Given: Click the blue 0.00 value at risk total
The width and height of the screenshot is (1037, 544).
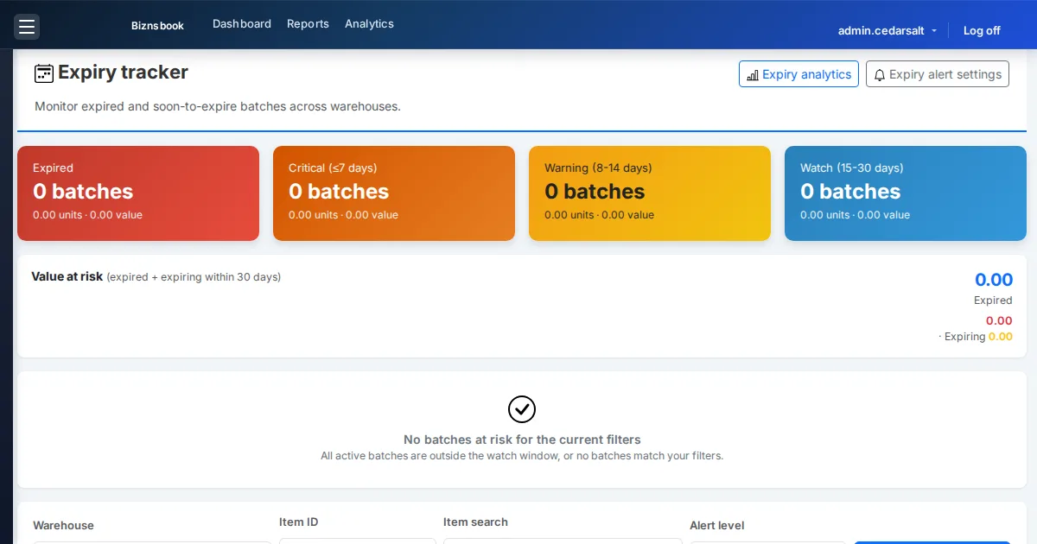Looking at the screenshot, I should point(994,280).
